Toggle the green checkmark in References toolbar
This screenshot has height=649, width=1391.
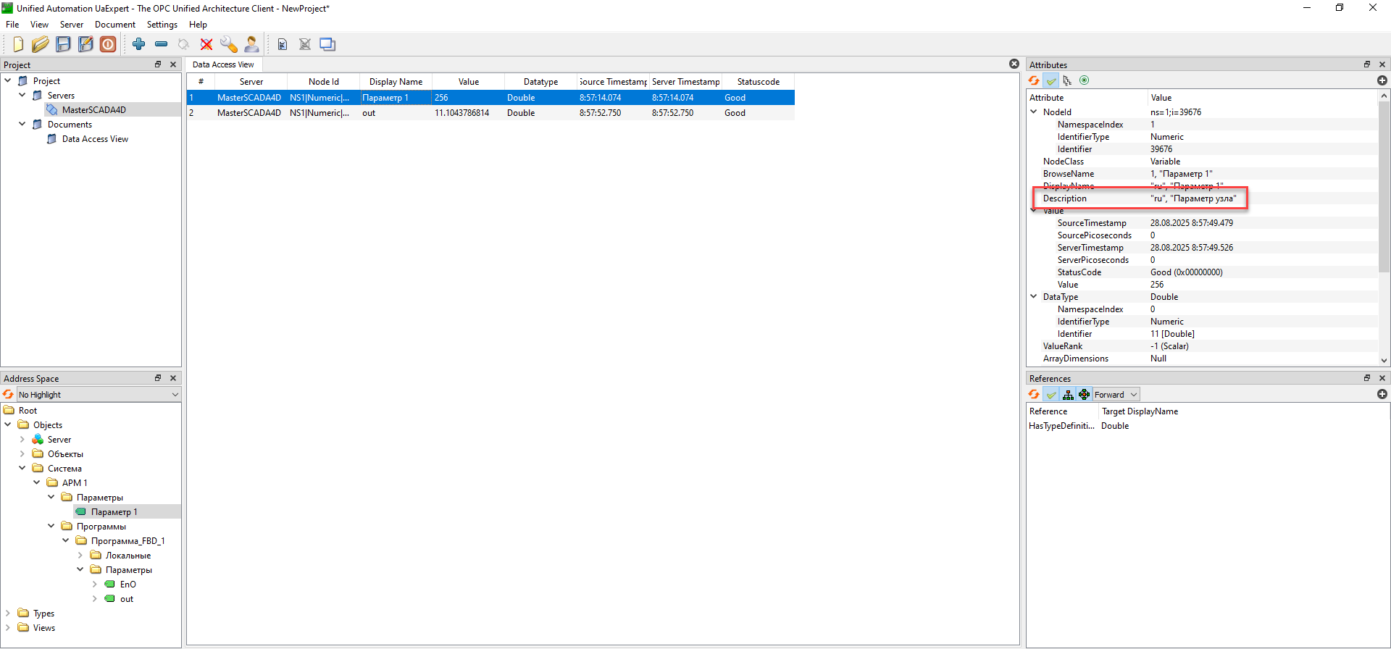tap(1050, 394)
